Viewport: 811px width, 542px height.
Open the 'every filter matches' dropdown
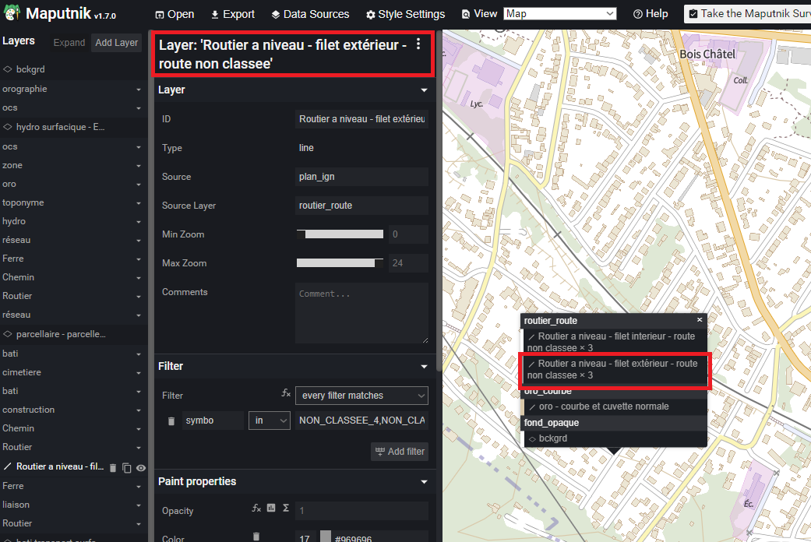pyautogui.click(x=362, y=396)
